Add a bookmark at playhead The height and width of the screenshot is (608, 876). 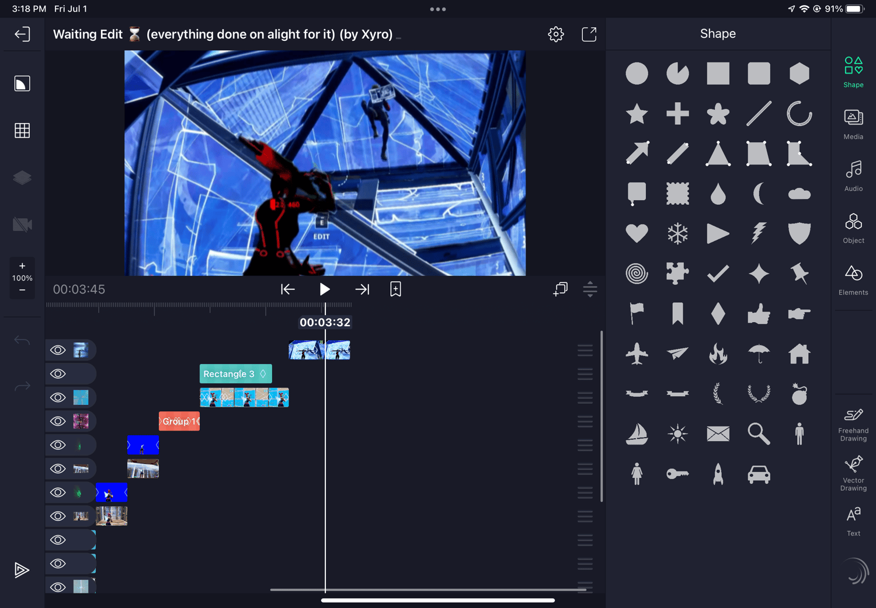(395, 289)
